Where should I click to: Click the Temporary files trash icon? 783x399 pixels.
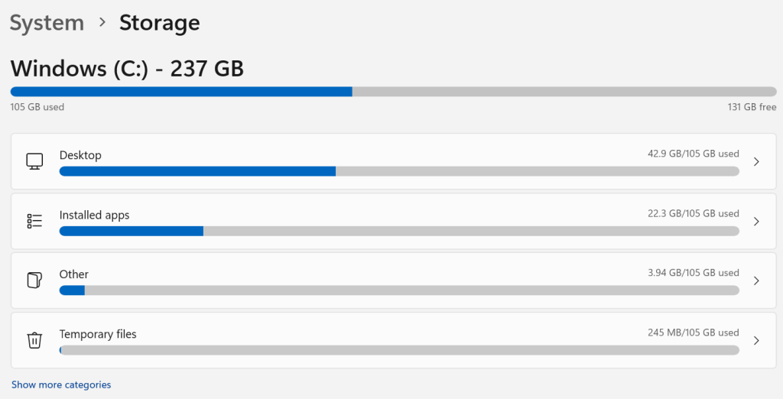click(34, 340)
